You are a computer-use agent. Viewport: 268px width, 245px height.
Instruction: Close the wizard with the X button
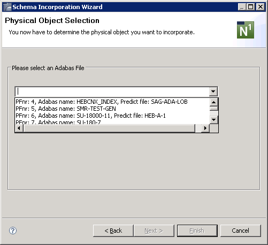tap(260, 7)
